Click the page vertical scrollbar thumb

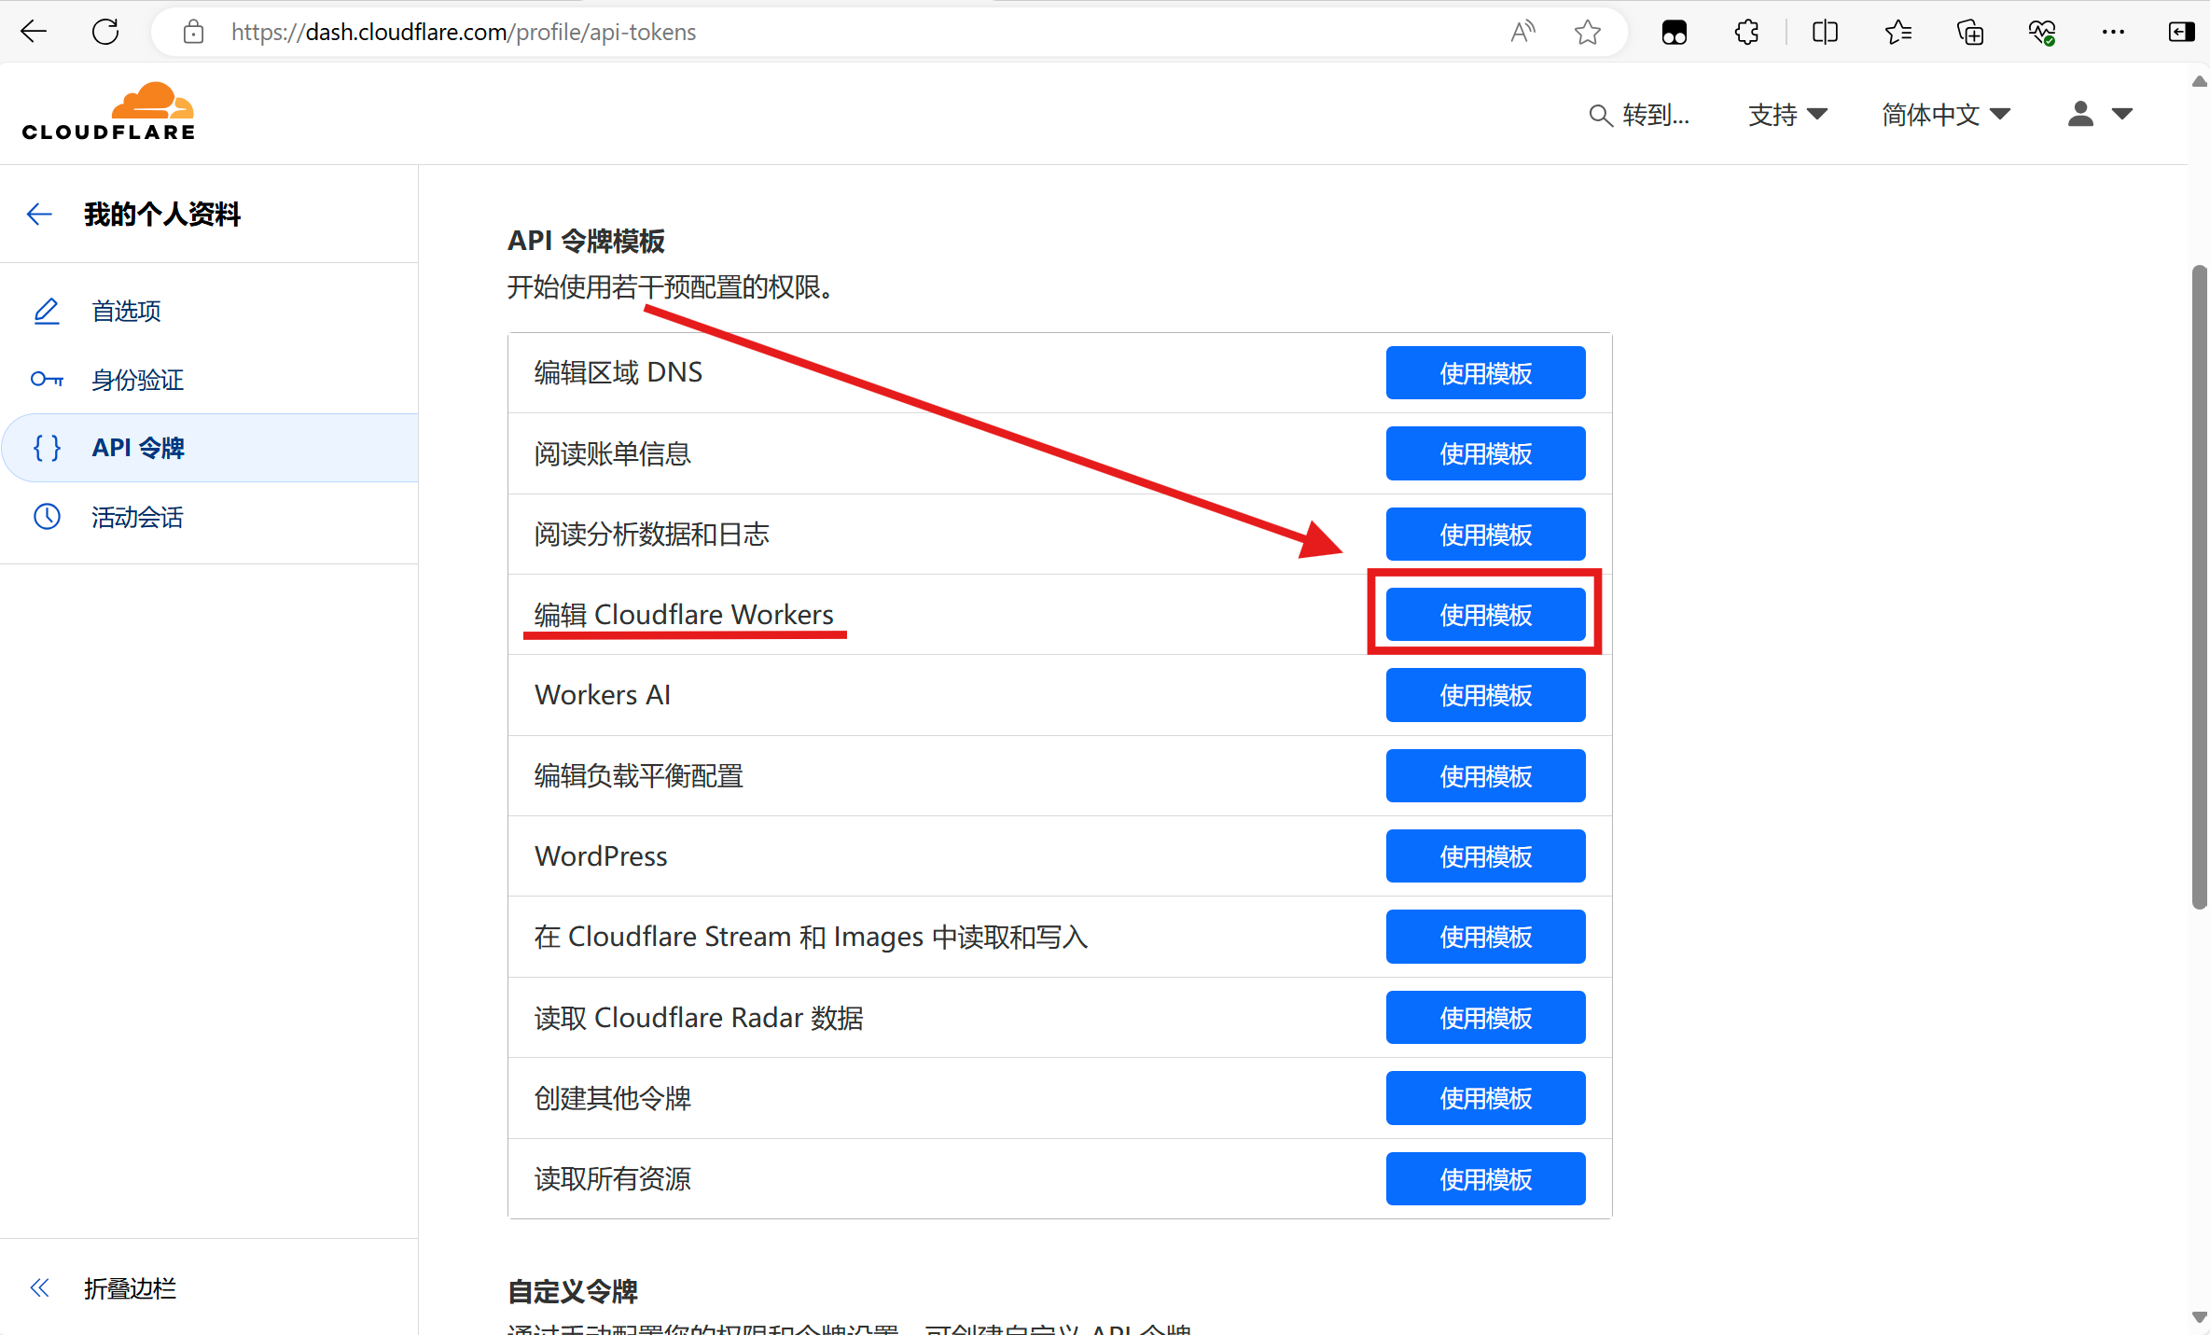point(2199,588)
